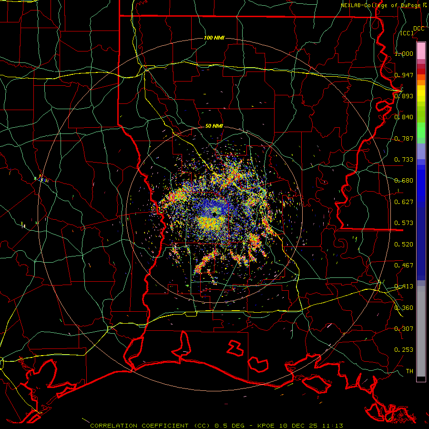Click the "DCC" label above the color scale
Viewport: 429px width, 429px height.
(x=419, y=29)
